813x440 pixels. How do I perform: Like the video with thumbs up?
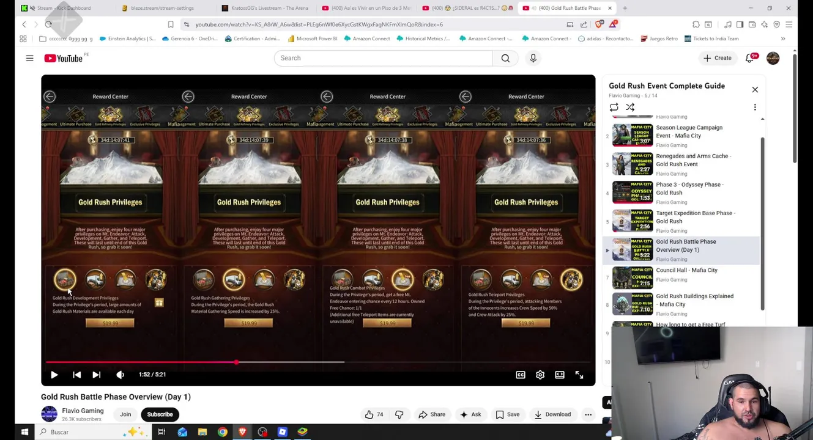tap(374, 414)
